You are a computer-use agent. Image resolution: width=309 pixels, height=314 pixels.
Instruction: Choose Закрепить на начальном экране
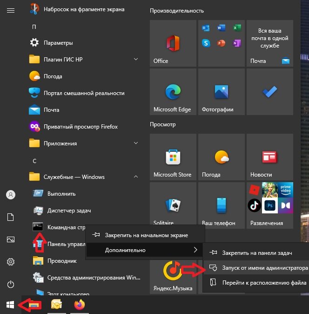(x=145, y=235)
